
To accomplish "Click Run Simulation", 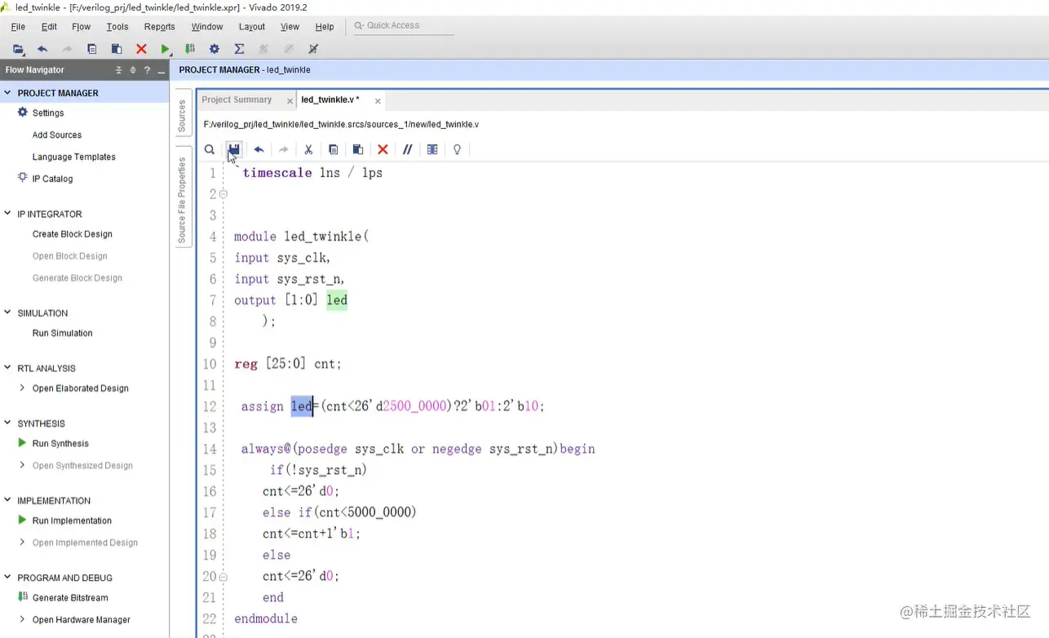I will pos(62,333).
